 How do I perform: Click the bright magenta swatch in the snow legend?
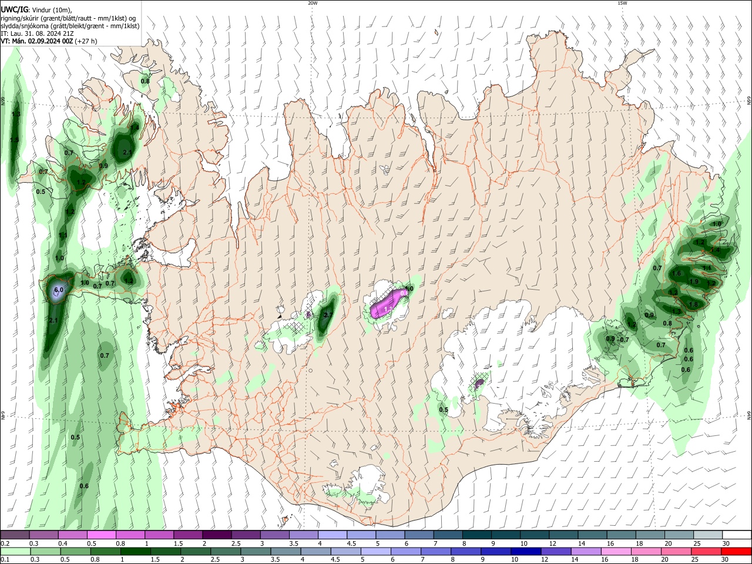pyautogui.click(x=101, y=535)
